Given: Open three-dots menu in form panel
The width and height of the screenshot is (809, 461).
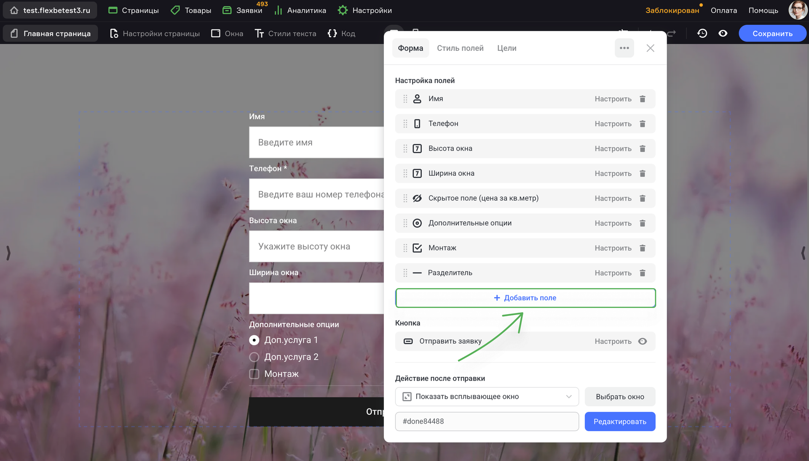Looking at the screenshot, I should (x=624, y=48).
